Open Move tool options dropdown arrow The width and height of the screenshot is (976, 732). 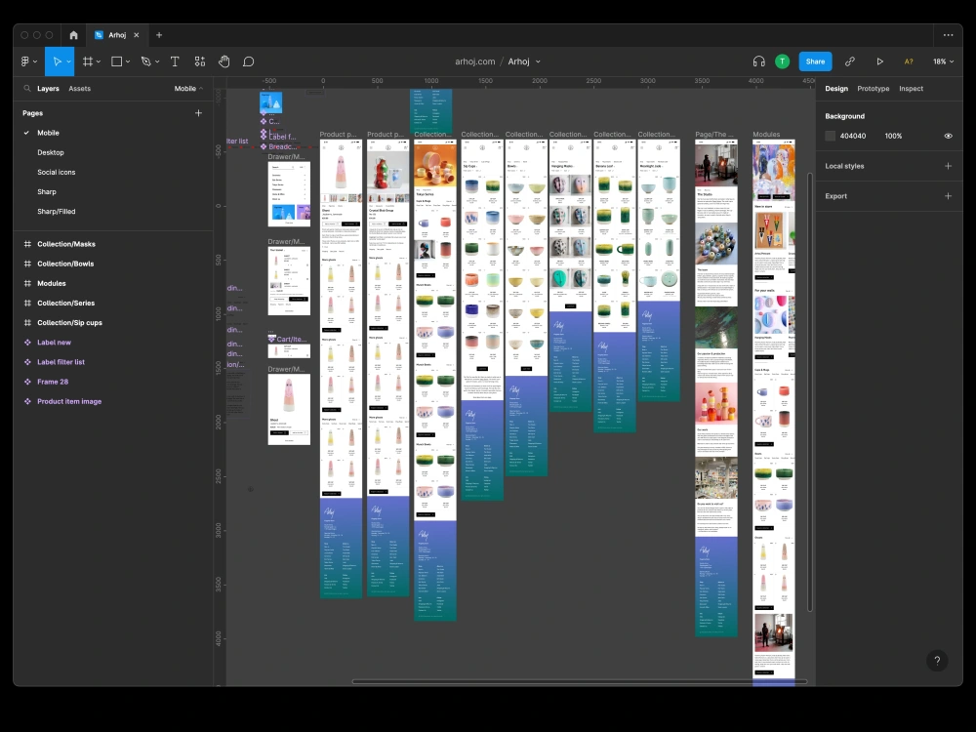[68, 61]
